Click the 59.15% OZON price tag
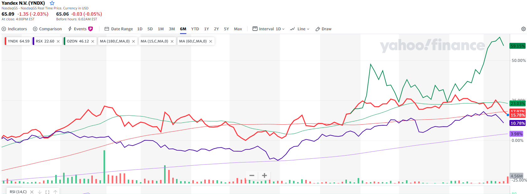This screenshot has height=194, width=527. point(518,46)
